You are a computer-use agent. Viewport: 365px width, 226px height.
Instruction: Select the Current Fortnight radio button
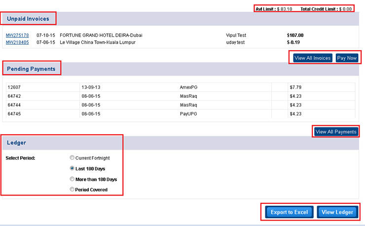click(x=73, y=158)
